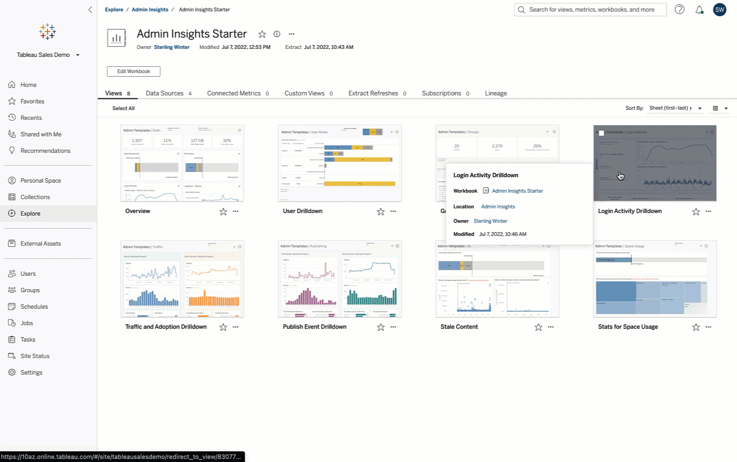Favorite the User Drilldown view
This screenshot has width=737, height=462.
pos(381,211)
